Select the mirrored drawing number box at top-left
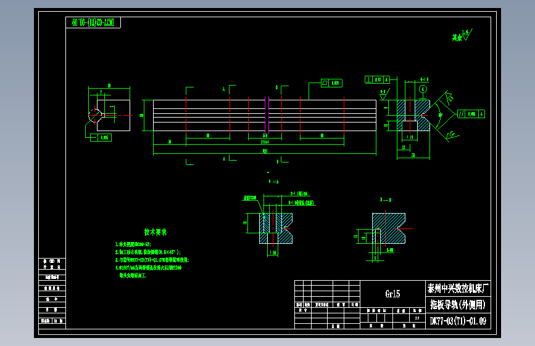 click(x=93, y=23)
